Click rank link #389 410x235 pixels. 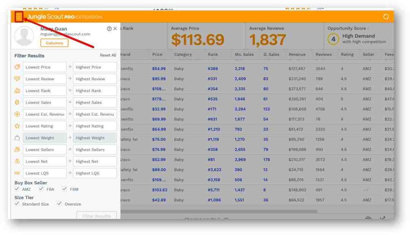213,69
